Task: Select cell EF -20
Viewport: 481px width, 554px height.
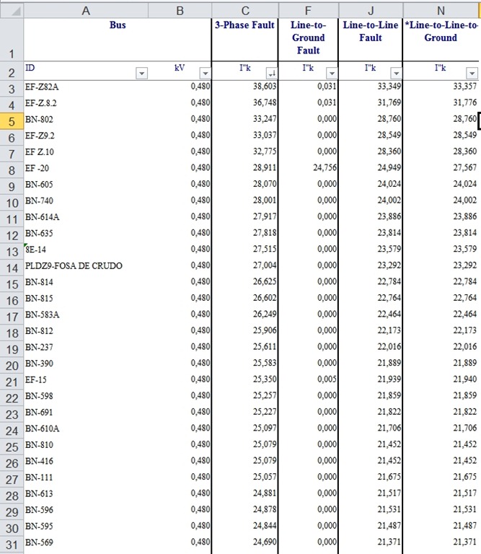Action: pos(86,168)
